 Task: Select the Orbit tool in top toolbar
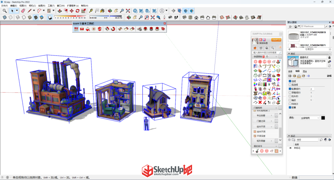(x=110, y=11)
